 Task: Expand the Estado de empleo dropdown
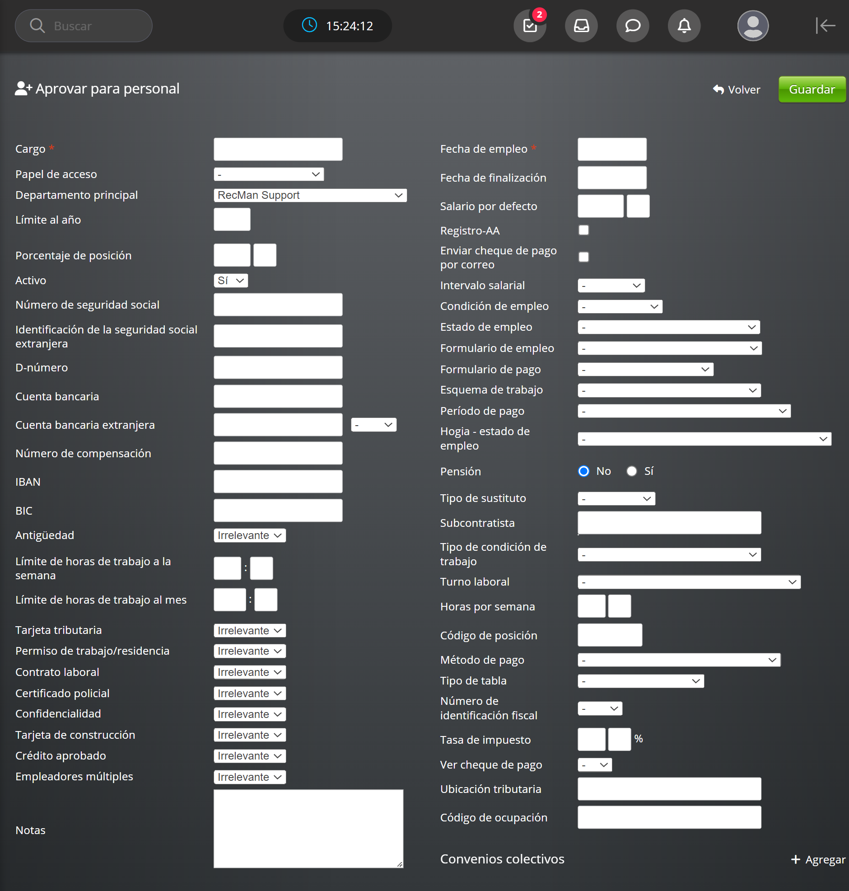pos(668,327)
